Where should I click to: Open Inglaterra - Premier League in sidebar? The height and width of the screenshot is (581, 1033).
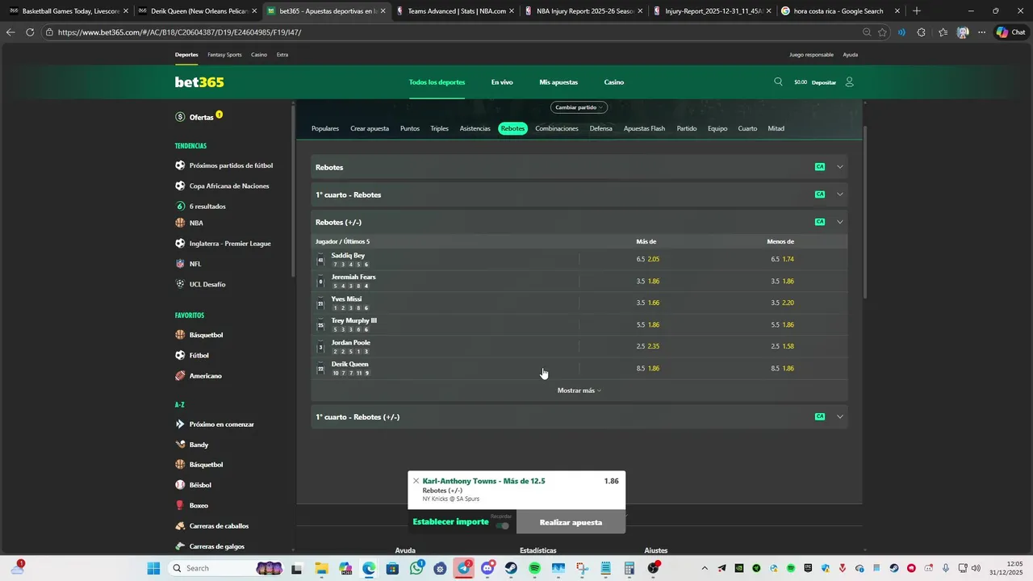(230, 244)
